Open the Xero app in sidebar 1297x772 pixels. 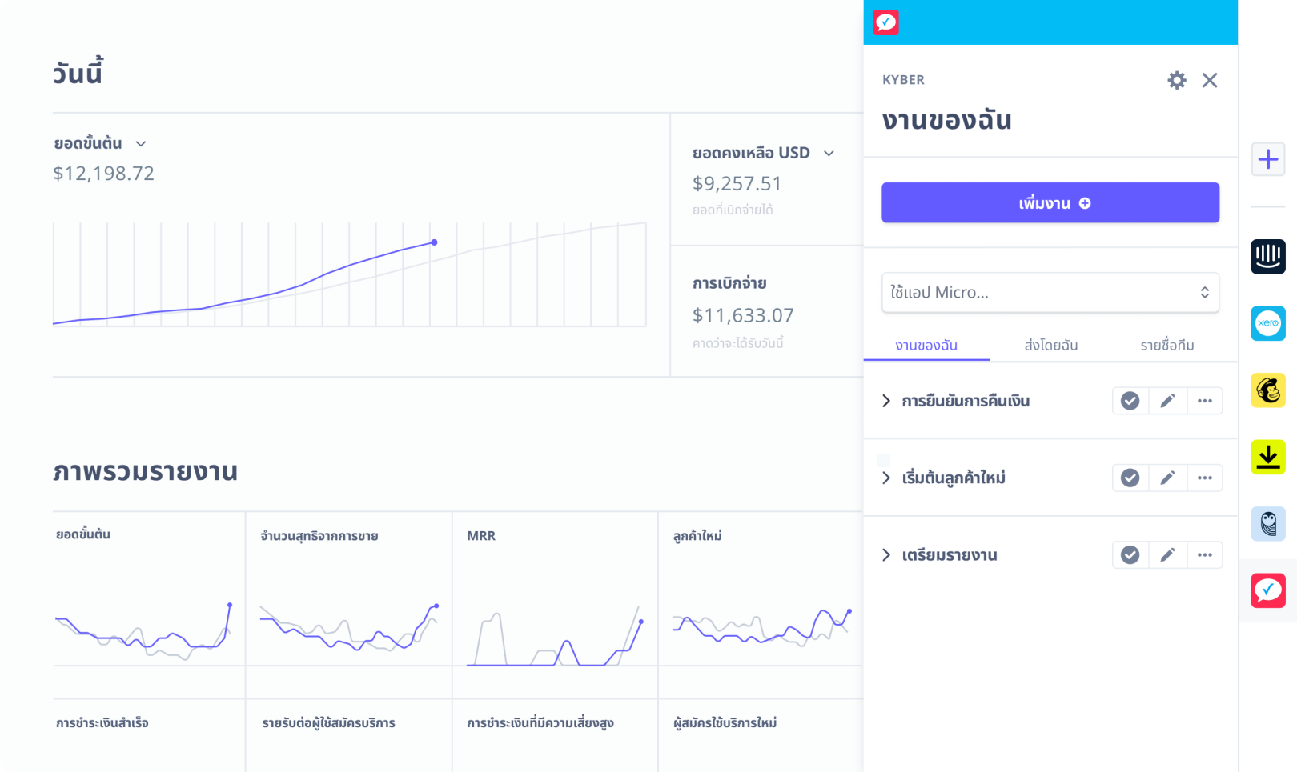1268,323
